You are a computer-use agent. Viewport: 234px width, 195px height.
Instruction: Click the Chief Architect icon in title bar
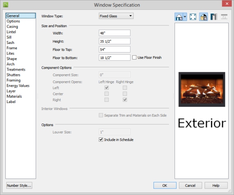(x=6, y=5)
